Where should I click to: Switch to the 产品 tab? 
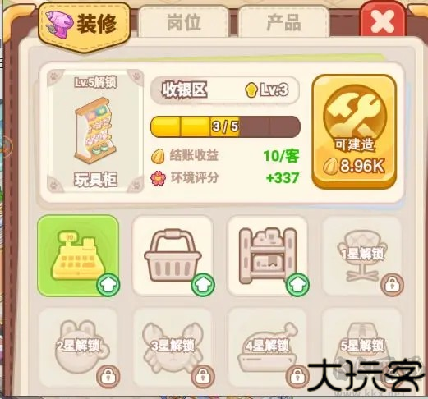[x=283, y=22]
